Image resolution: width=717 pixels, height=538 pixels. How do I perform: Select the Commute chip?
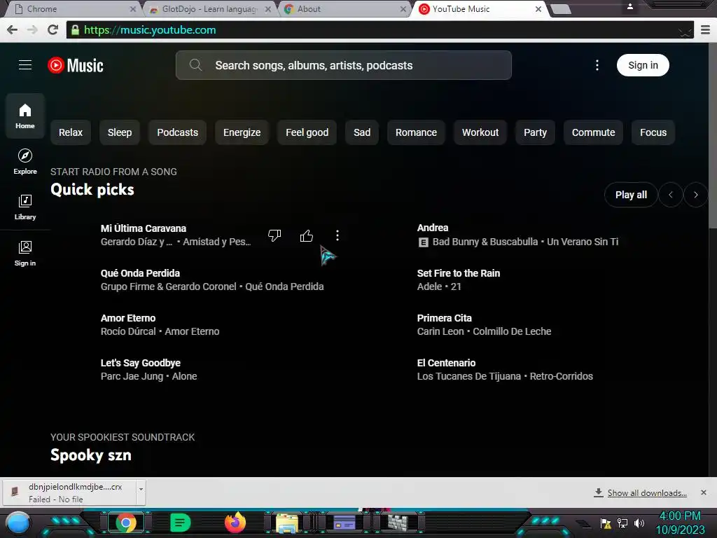point(593,132)
